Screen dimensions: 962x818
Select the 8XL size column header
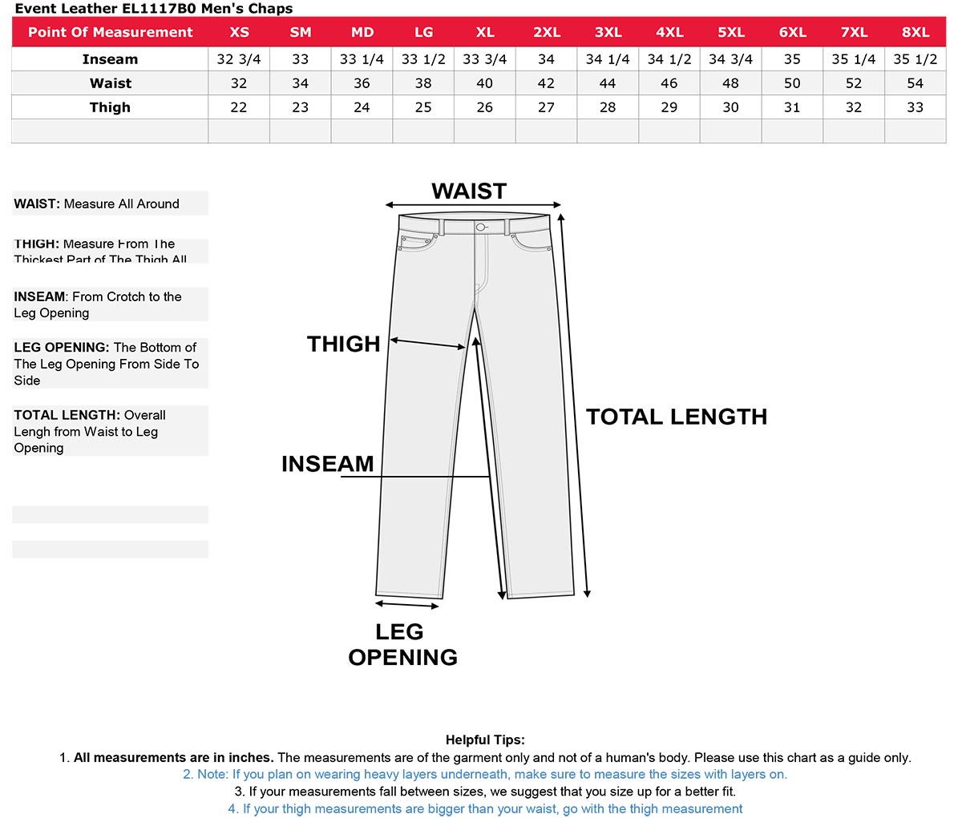[916, 32]
